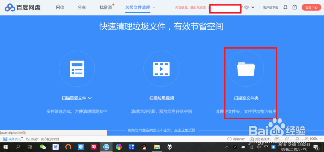Click 扫描空文件夹 label

(x=246, y=98)
